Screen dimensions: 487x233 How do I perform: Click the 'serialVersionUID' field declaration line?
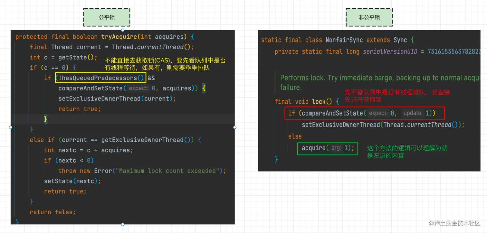pyautogui.click(x=378, y=51)
